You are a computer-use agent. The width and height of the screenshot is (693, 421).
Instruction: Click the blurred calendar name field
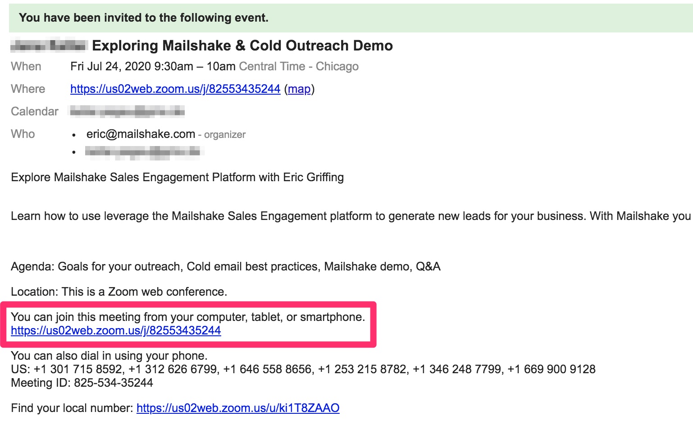point(127,111)
